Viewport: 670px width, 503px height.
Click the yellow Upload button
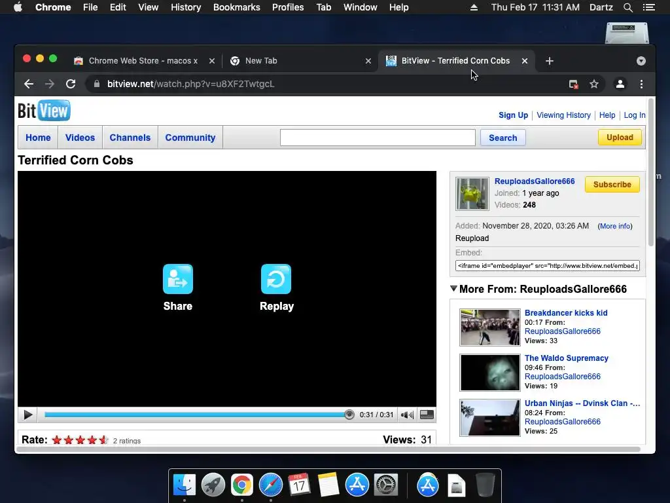point(620,138)
